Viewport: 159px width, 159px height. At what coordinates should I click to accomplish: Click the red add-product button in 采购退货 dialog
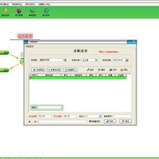tap(38, 70)
